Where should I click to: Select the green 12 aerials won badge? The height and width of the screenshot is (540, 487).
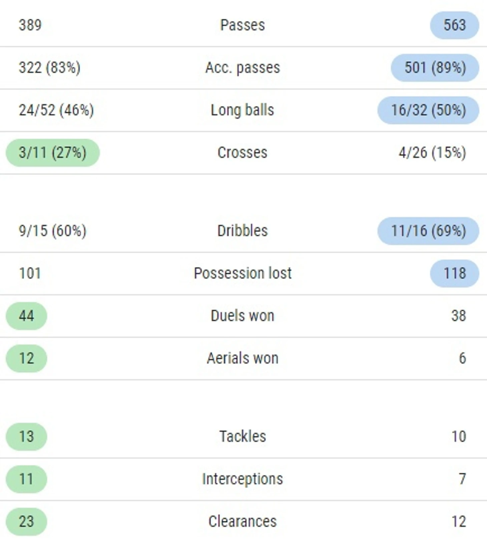click(26, 358)
